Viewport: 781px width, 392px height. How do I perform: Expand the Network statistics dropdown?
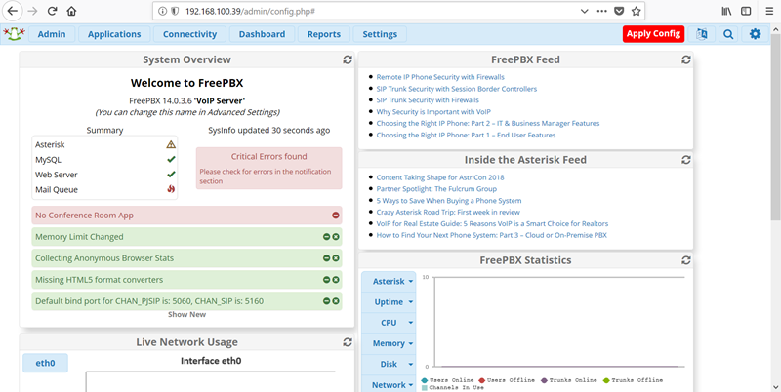coord(389,384)
